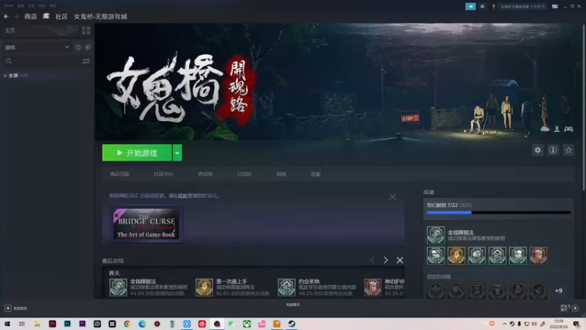Open the gold unlocked achievement badge
The height and width of the screenshot is (330, 586).
coord(456,255)
